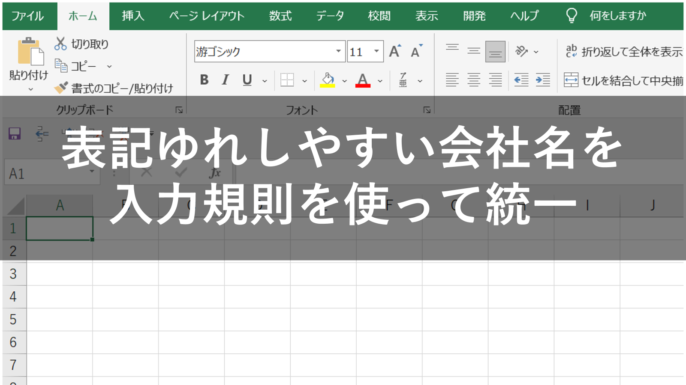This screenshot has width=686, height=385.
Task: Switch to the 数式 (Formulas) tab
Action: pyautogui.click(x=280, y=16)
